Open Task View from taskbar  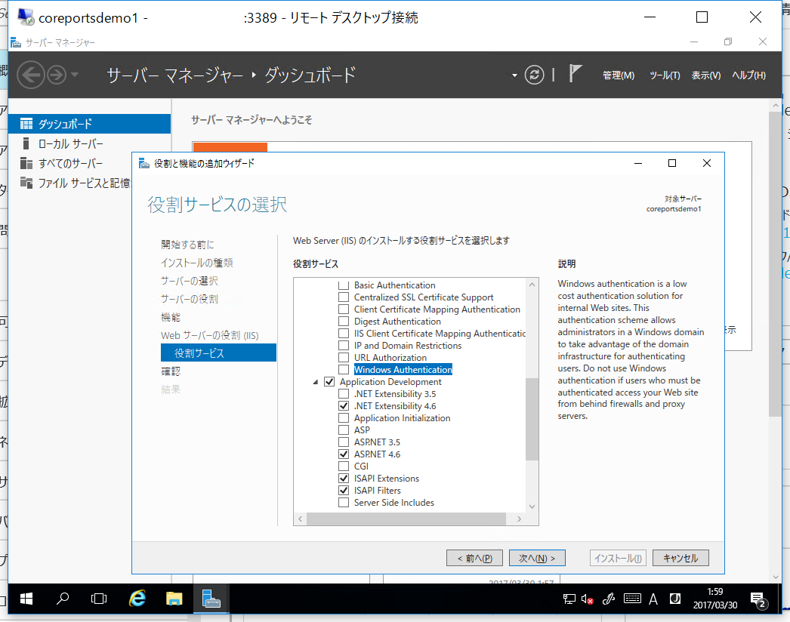pos(99,599)
